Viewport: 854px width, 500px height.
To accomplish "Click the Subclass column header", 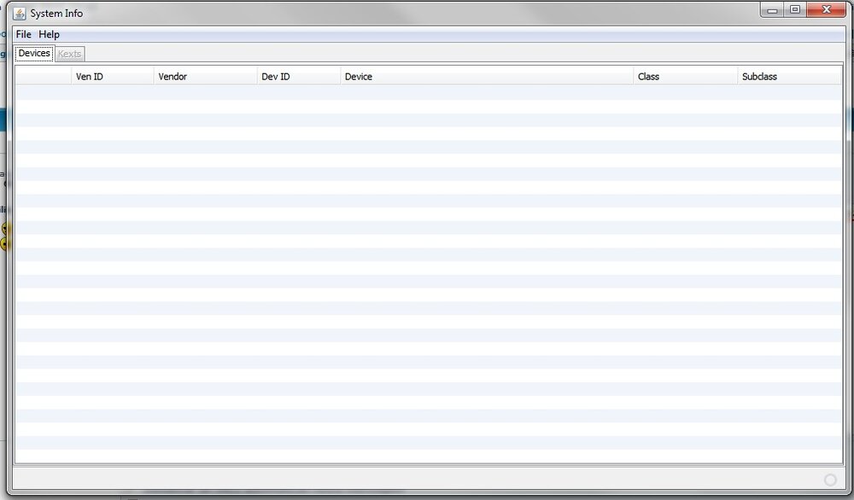I will [789, 77].
